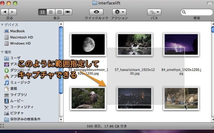Viewport: 214px width, 133px height.
Task: Select Windows HD in the sidebar
Action: [20, 43]
